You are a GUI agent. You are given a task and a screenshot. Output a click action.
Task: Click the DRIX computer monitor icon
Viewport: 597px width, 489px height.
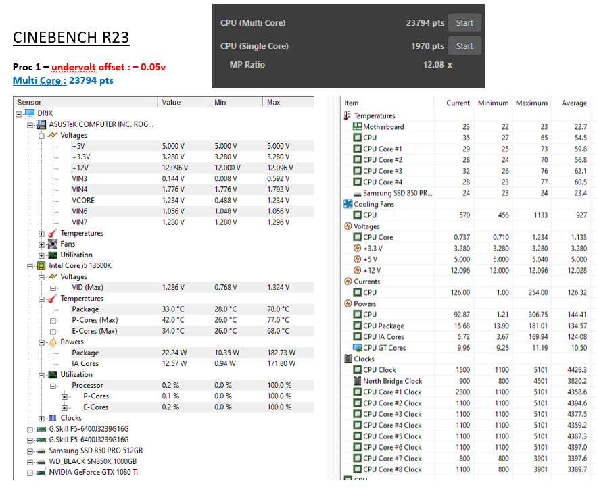tap(30, 113)
